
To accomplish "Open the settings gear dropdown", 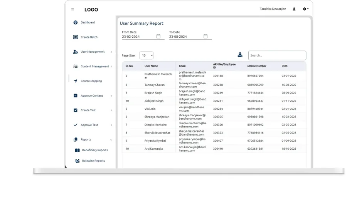I will coord(306,9).
